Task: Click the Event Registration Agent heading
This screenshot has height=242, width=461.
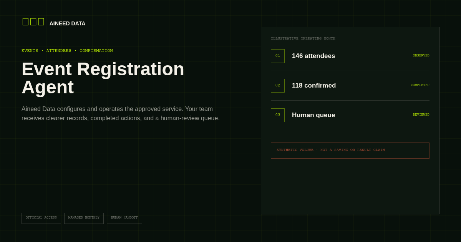Action: [103, 78]
